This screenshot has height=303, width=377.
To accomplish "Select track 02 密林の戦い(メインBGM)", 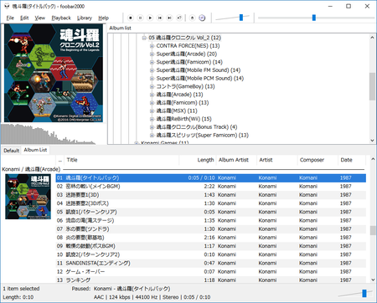I will tap(211, 187).
